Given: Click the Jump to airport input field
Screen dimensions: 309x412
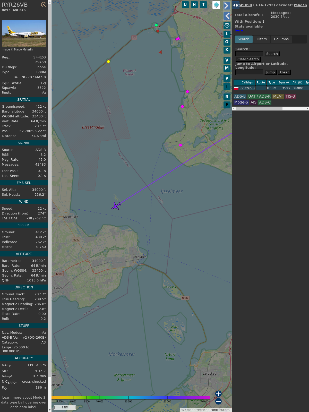Looking at the screenshot, I should 249,72.
